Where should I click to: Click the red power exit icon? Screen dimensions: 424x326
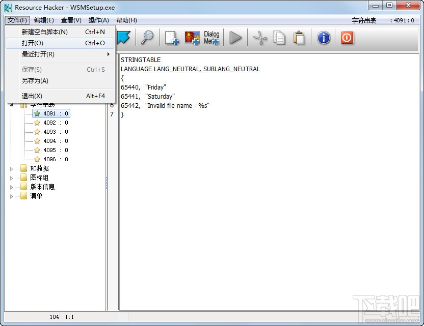click(x=347, y=38)
